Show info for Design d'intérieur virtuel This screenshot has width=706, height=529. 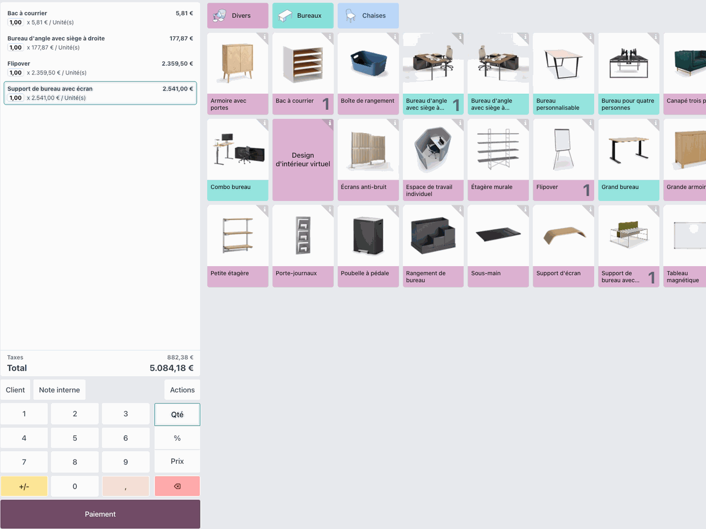click(x=329, y=123)
